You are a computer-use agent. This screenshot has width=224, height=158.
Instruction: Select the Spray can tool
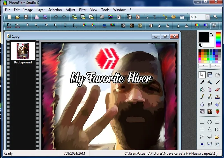point(209,90)
